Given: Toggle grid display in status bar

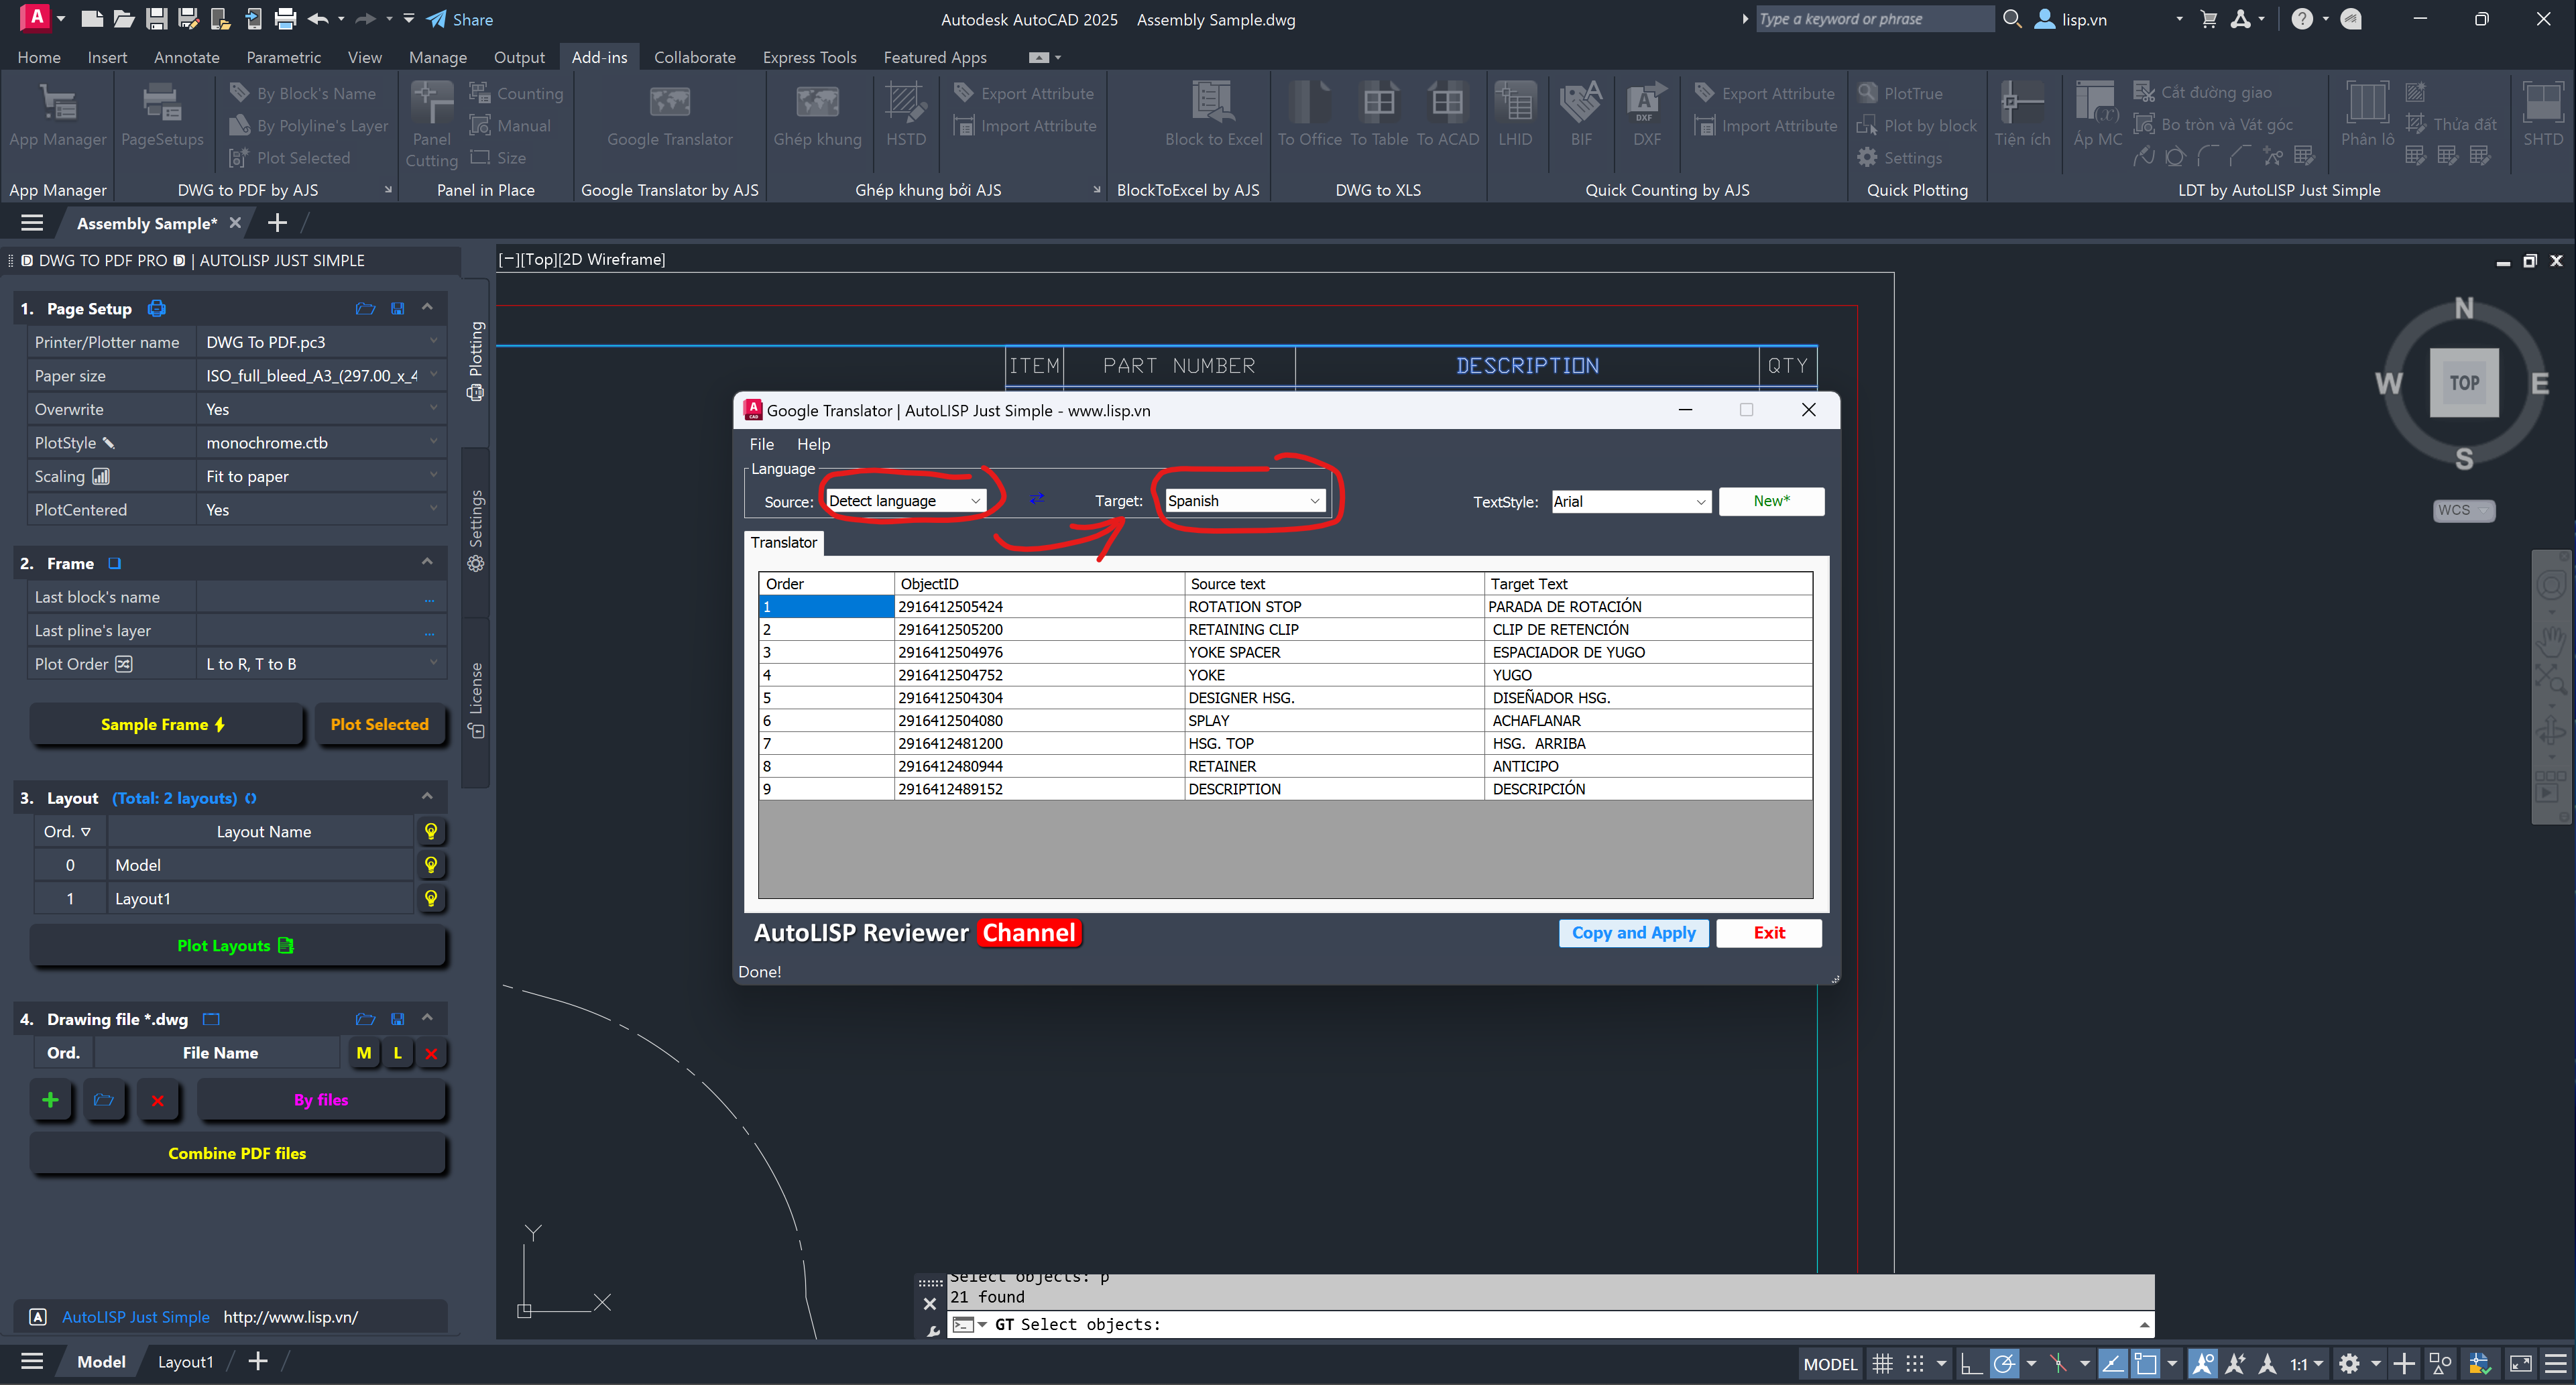Looking at the screenshot, I should (1882, 1363).
